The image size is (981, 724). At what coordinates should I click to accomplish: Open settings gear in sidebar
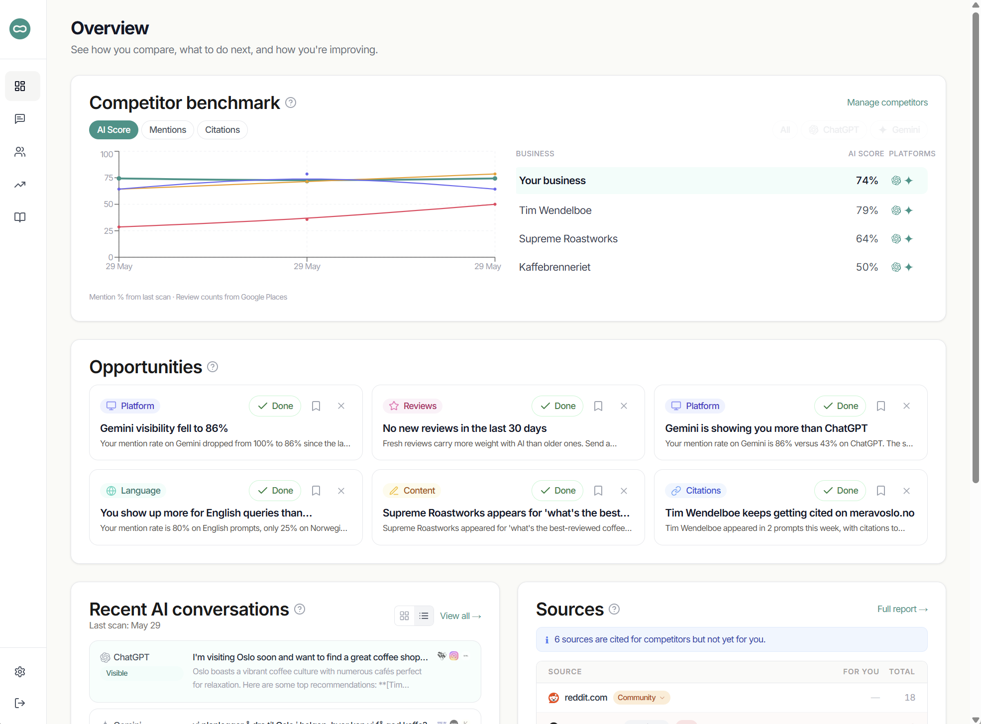pos(20,672)
